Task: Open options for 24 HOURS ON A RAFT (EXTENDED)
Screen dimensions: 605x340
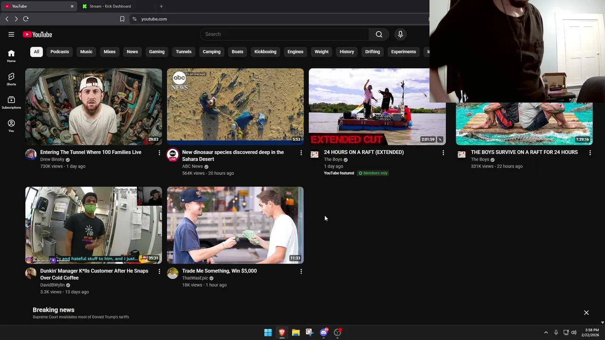Action: point(443,153)
